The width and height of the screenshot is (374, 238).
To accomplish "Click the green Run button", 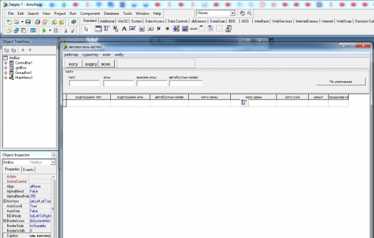I will point(44,30).
